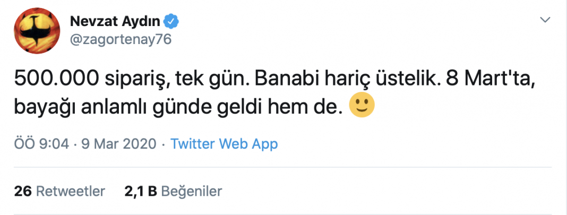
Task: Click the ÖÖ 9:04 time in timestamp
Action: click(x=41, y=144)
